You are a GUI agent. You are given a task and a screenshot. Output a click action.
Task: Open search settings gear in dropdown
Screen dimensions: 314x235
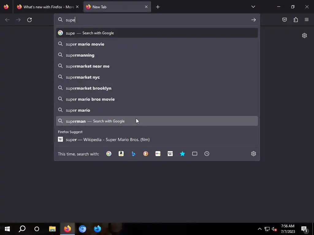pos(254,154)
